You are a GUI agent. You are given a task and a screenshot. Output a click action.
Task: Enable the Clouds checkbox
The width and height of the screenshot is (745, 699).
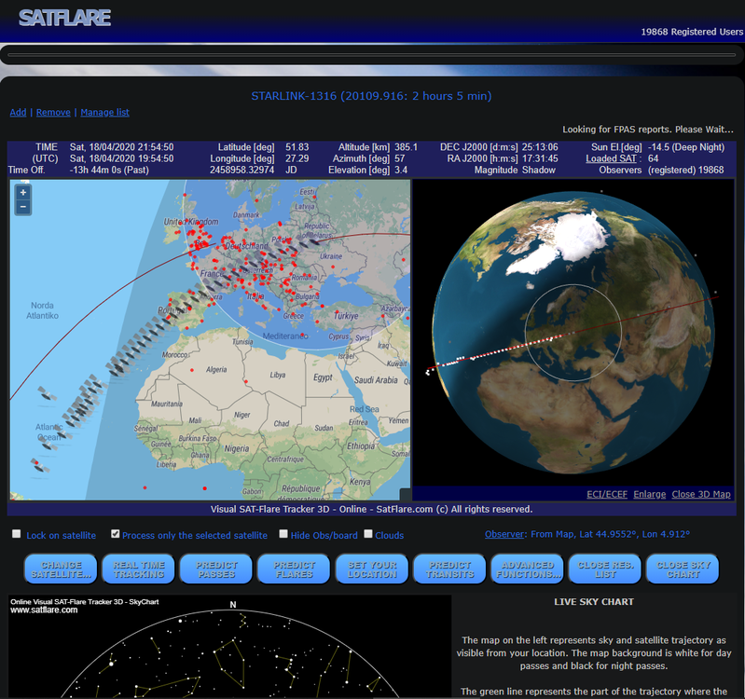[x=368, y=534]
